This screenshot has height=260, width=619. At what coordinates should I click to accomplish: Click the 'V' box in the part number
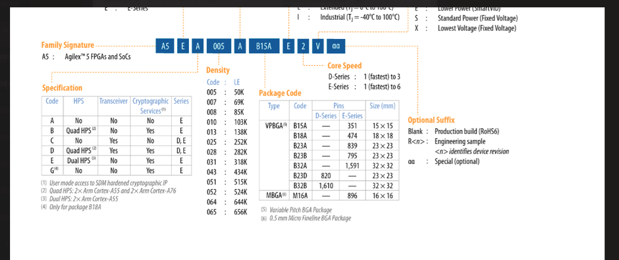point(318,46)
